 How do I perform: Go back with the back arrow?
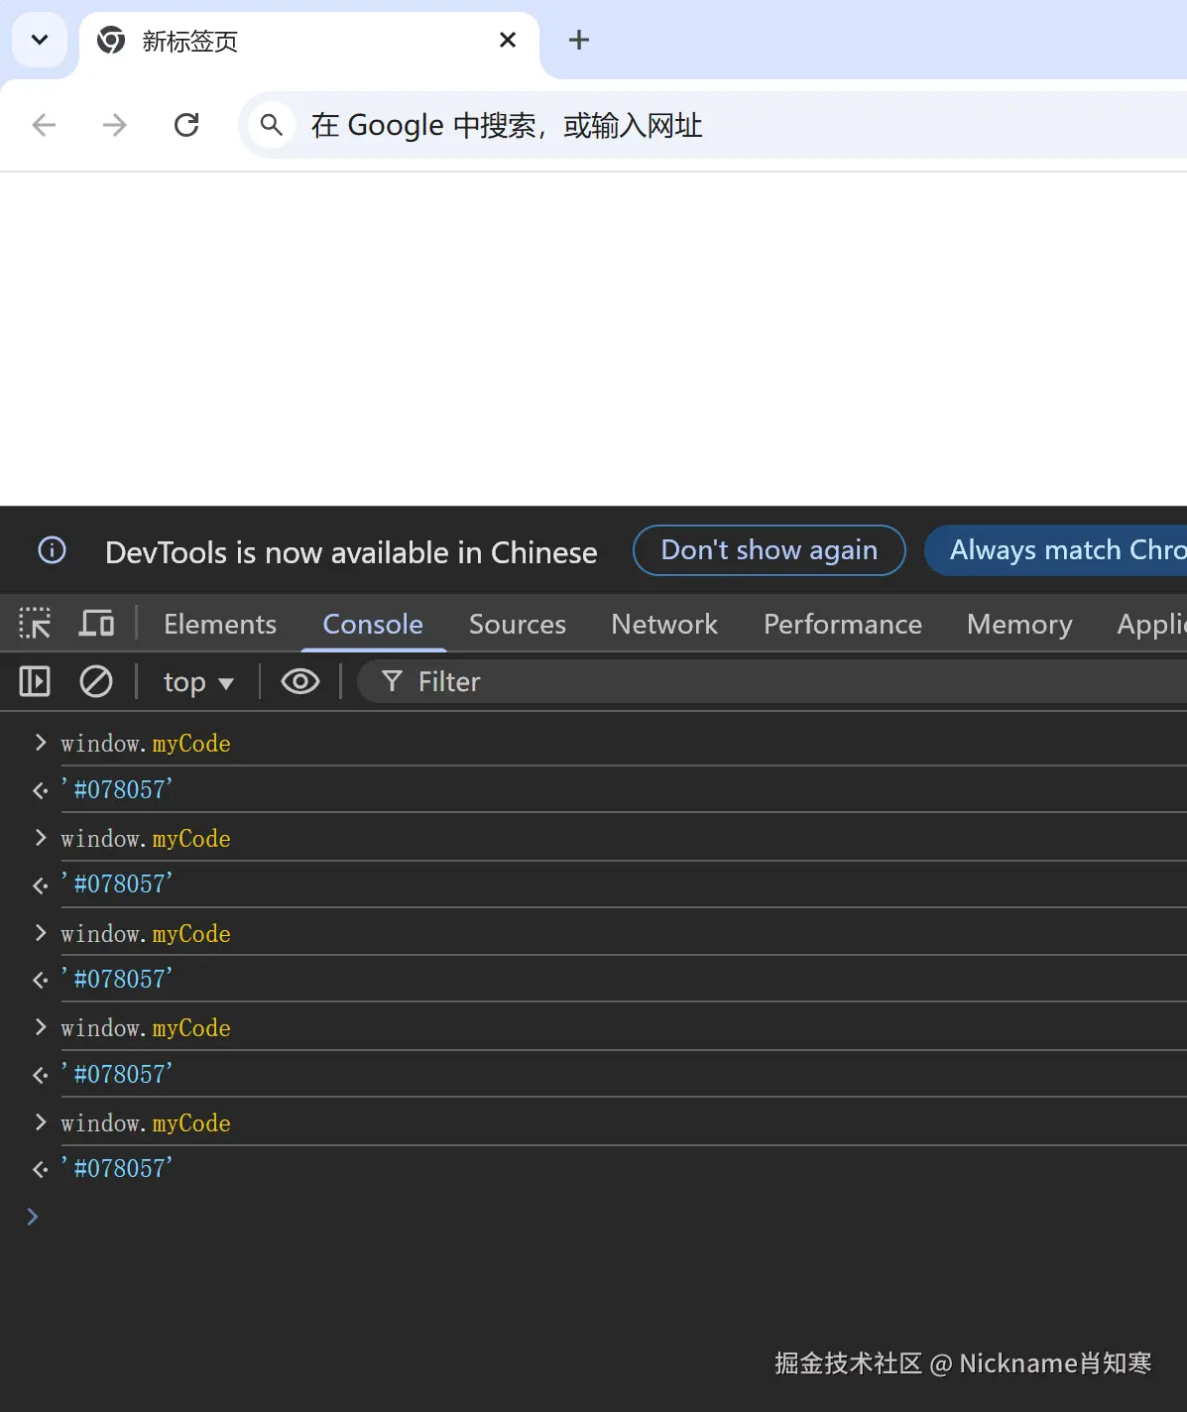tap(44, 125)
